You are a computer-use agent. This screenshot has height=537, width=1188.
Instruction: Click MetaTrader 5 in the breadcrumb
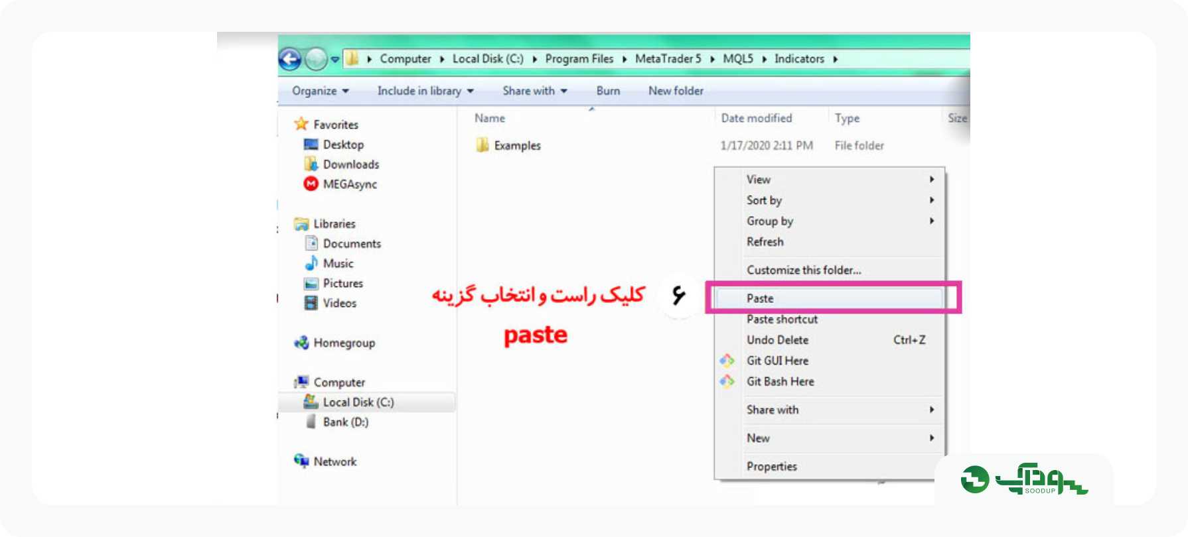click(668, 59)
